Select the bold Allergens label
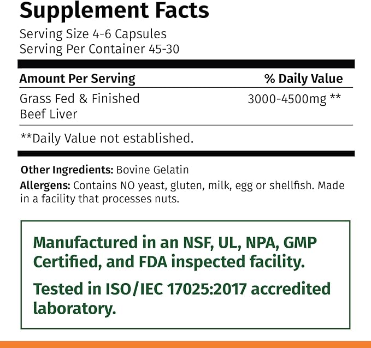Viewport: 371px width, 348px height. [x=45, y=185]
